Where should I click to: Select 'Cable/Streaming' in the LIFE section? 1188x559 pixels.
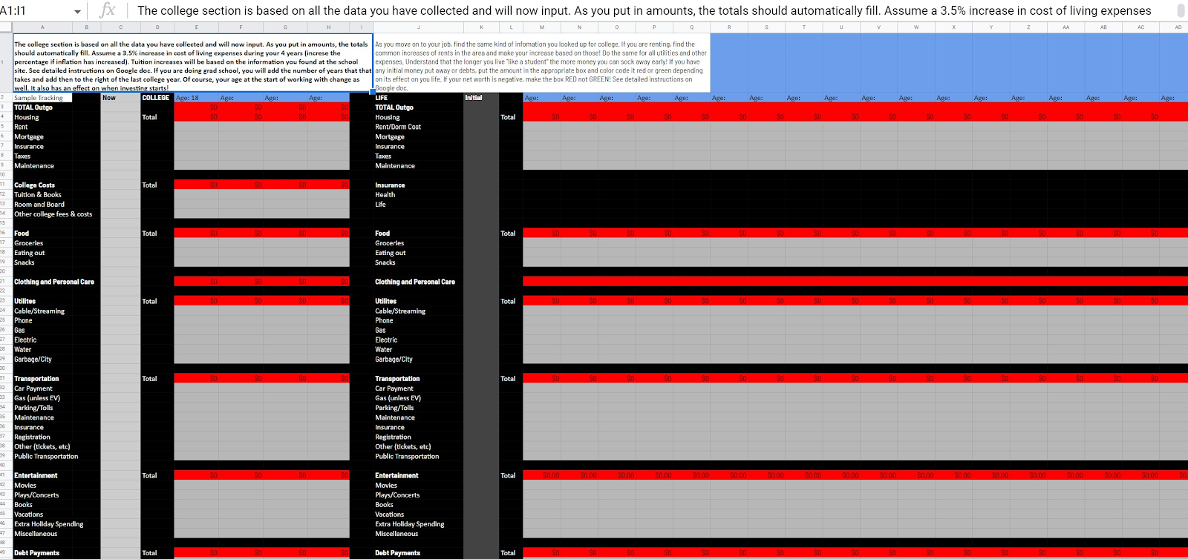click(x=400, y=311)
